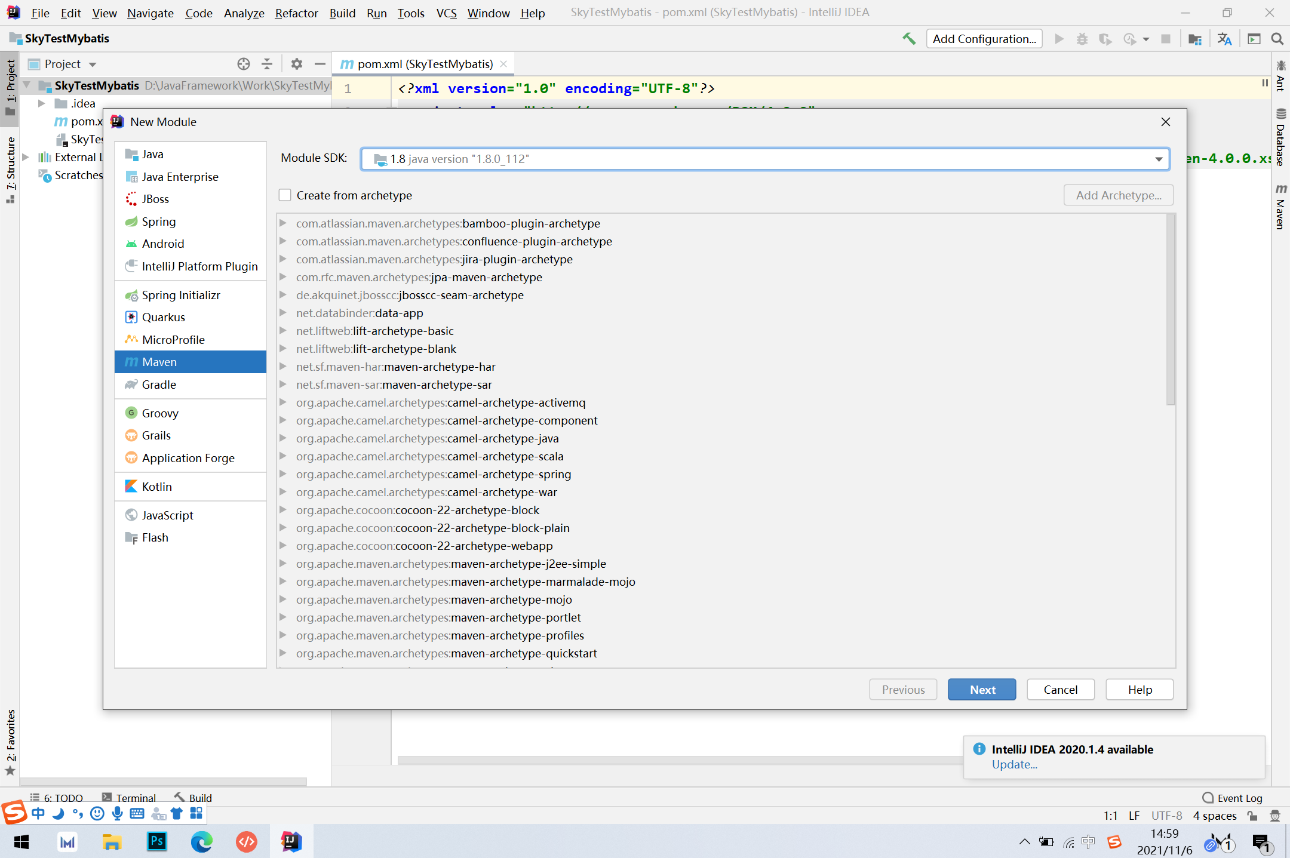The width and height of the screenshot is (1290, 858).
Task: Enable Create from archetype checkbox
Action: pos(285,195)
